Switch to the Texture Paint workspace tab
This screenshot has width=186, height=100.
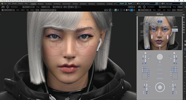tap(66, 4)
